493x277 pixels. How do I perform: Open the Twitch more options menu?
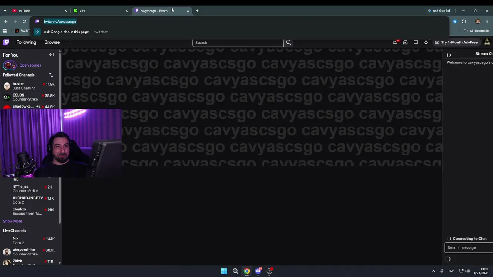click(70, 42)
